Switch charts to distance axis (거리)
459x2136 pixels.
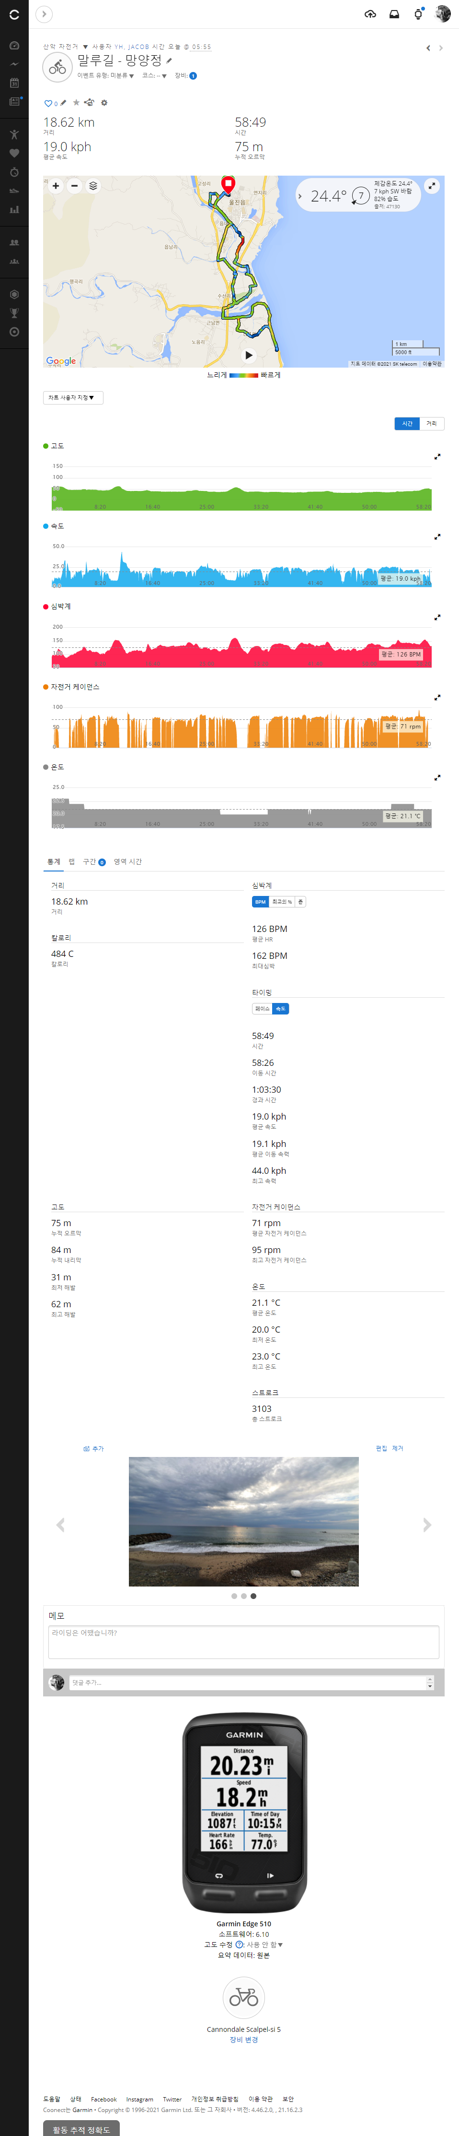point(432,424)
